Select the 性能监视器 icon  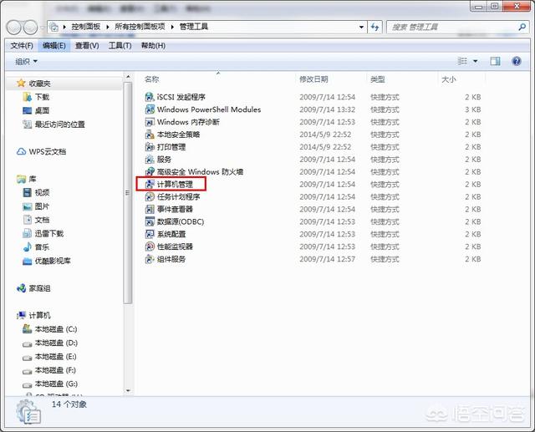coord(150,246)
